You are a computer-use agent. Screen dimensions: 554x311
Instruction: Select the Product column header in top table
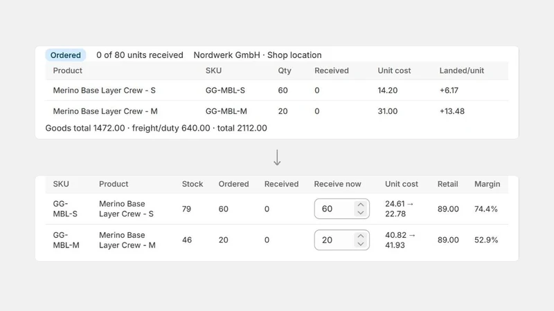67,70
